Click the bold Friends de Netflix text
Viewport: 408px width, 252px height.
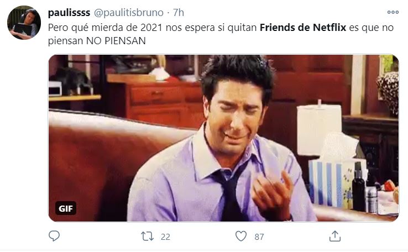pos(303,28)
